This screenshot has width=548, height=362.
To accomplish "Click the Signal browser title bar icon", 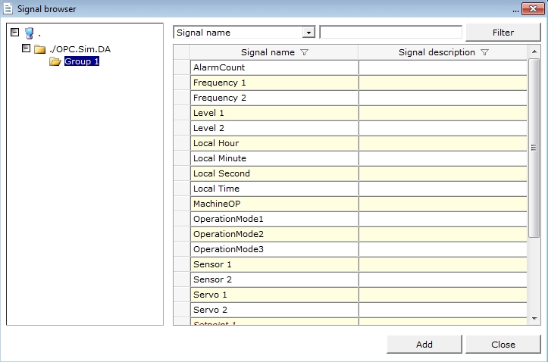I will coord(8,8).
